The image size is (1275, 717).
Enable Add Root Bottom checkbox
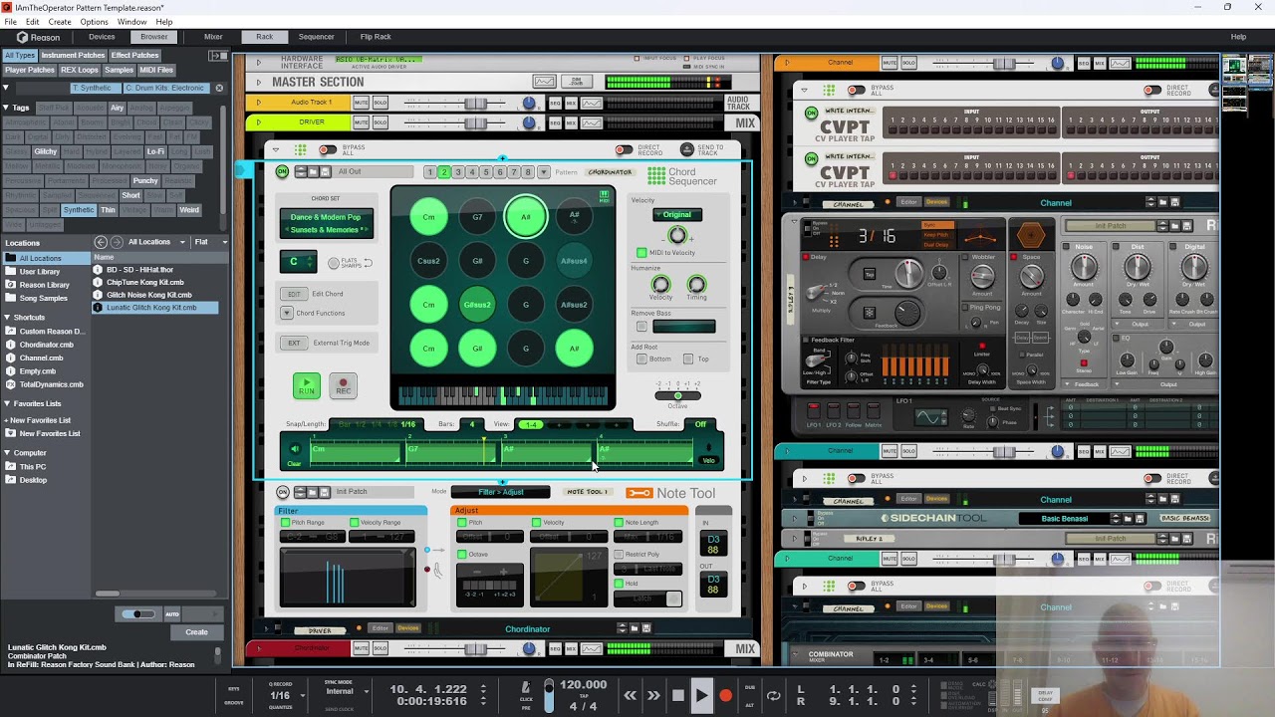pyautogui.click(x=641, y=358)
